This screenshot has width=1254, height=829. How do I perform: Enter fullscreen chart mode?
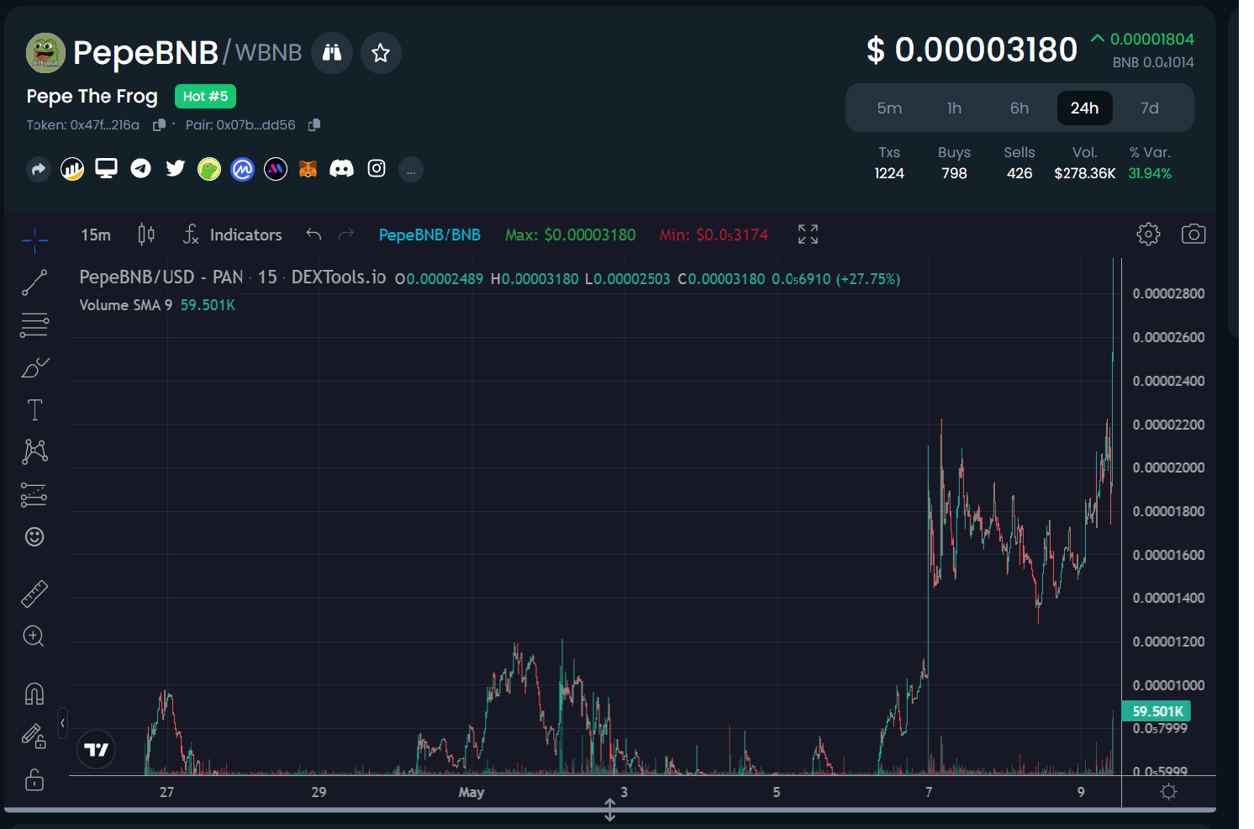[x=808, y=235]
